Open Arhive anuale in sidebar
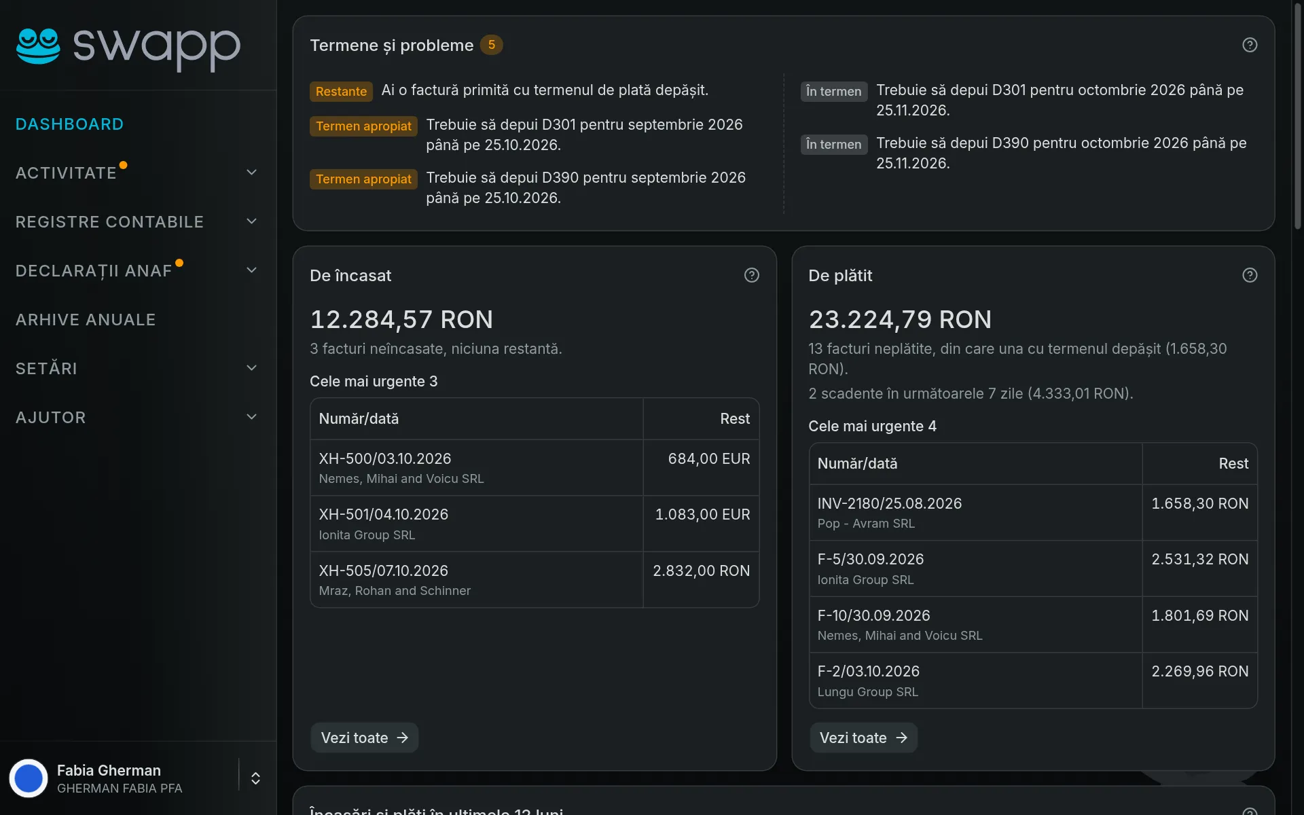Viewport: 1304px width, 815px height. click(86, 320)
